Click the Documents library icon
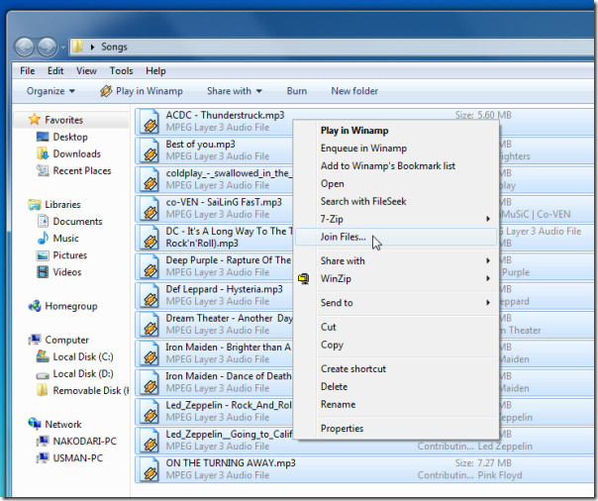The image size is (598, 501). click(x=43, y=221)
